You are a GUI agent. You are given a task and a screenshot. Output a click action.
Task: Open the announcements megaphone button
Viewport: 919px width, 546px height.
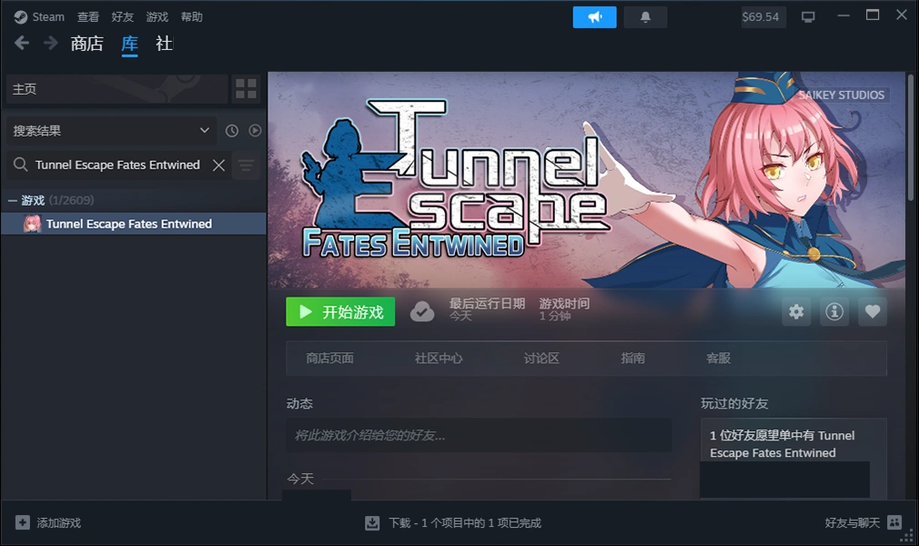tap(594, 17)
